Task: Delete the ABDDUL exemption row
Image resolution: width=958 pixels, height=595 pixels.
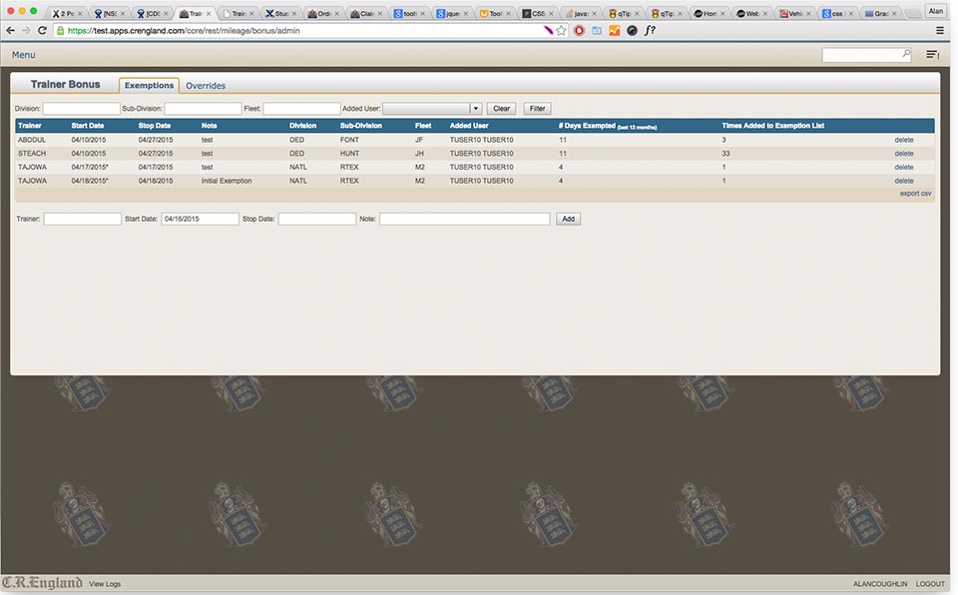Action: click(x=904, y=140)
